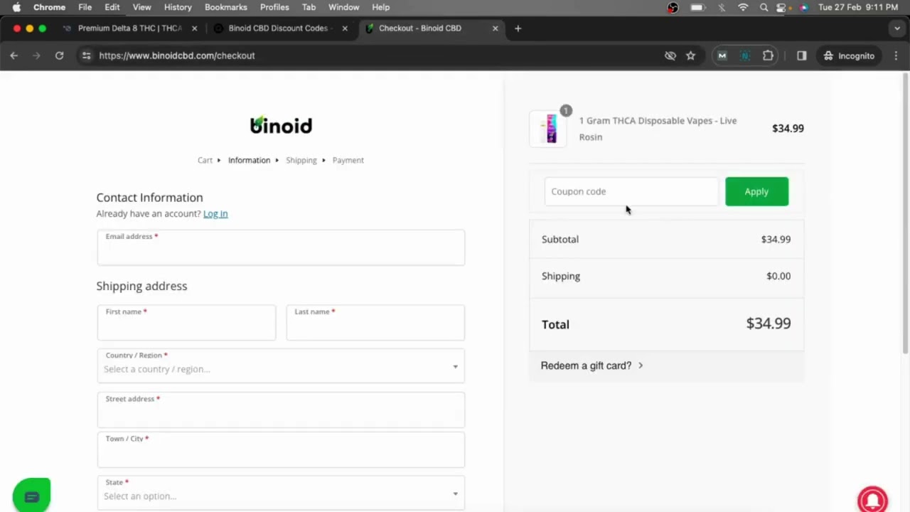Viewport: 910px width, 512px height.
Task: Open the Edit menu
Action: point(112,7)
